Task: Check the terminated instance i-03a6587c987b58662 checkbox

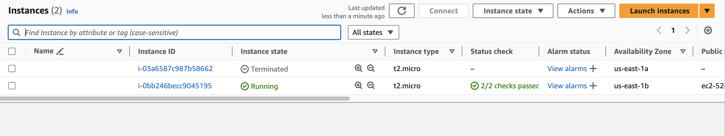Action: click(x=12, y=68)
